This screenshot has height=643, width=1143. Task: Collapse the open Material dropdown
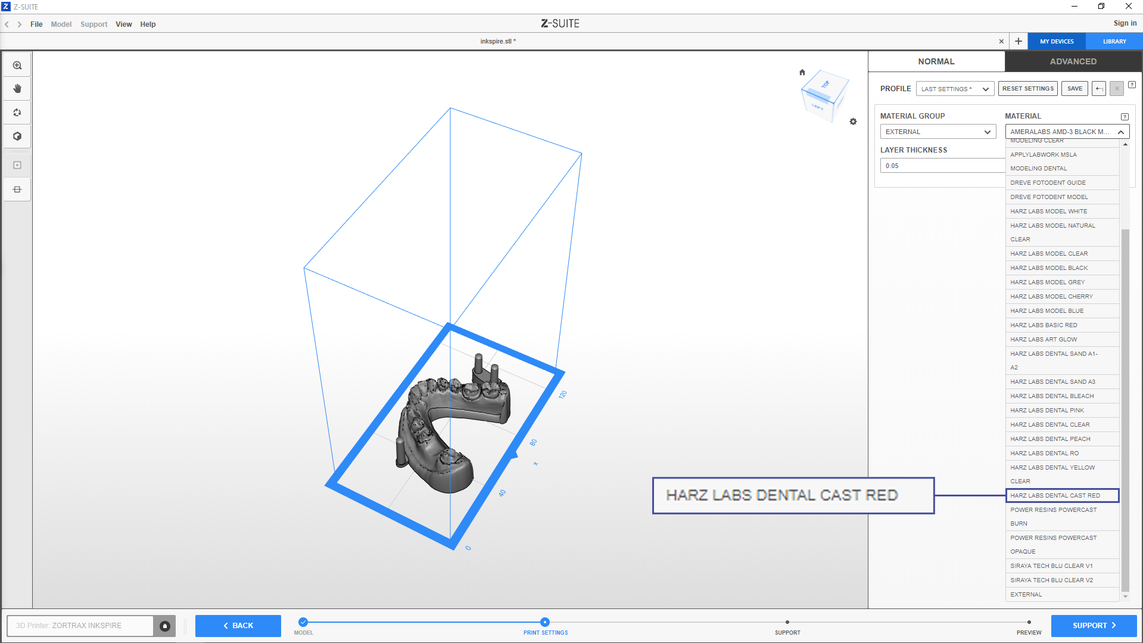[x=1120, y=132]
